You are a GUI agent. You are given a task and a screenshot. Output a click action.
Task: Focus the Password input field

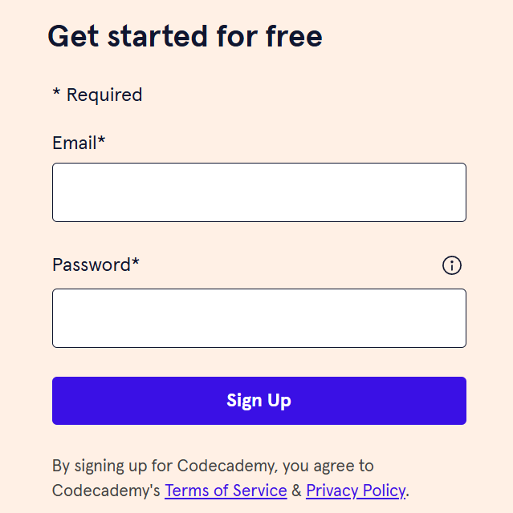click(259, 318)
